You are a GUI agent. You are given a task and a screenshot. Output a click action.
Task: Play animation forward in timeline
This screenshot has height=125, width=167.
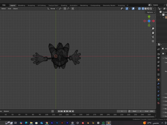pyautogui.click(x=67, y=111)
